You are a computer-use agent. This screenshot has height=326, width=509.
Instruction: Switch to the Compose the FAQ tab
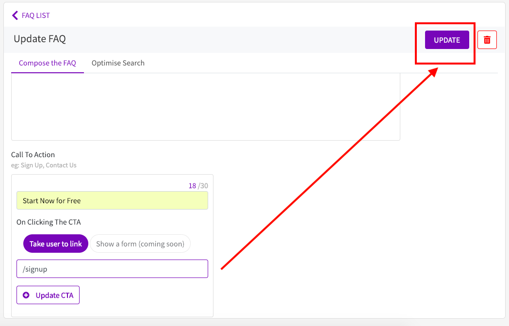pos(48,63)
